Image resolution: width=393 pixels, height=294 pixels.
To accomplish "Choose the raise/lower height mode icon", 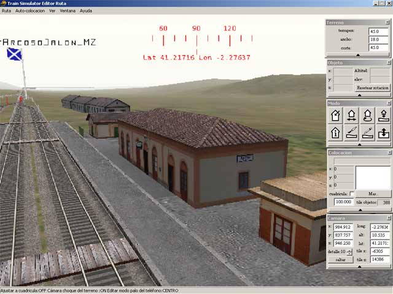I will (x=383, y=132).
